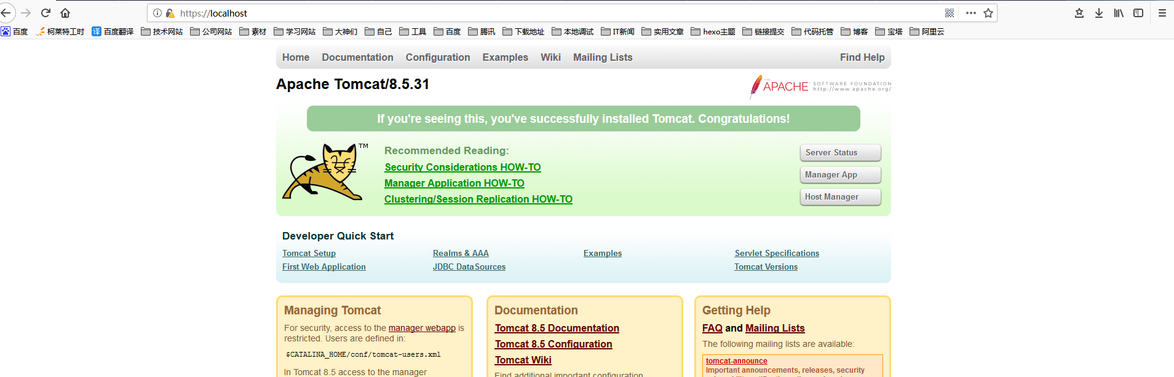
Task: Click the browser back arrow
Action: [6, 13]
